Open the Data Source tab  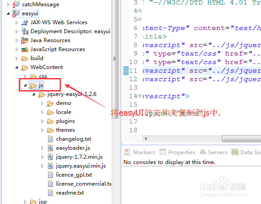[246, 152]
